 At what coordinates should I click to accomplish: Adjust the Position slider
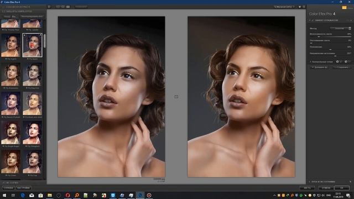pyautogui.click(x=331, y=49)
